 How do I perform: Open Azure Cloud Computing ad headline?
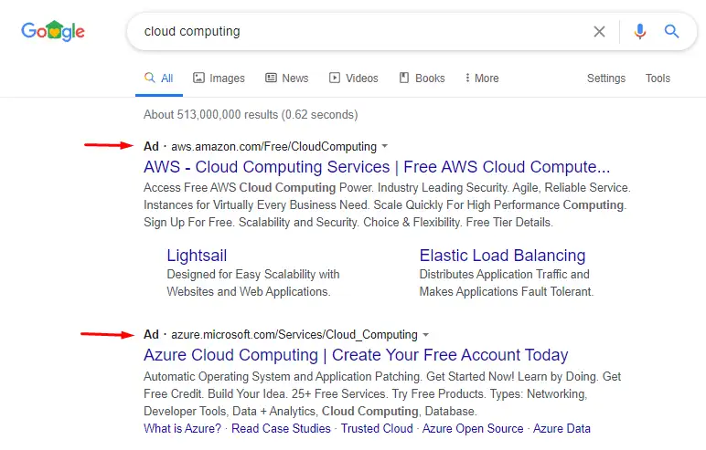[x=356, y=355]
